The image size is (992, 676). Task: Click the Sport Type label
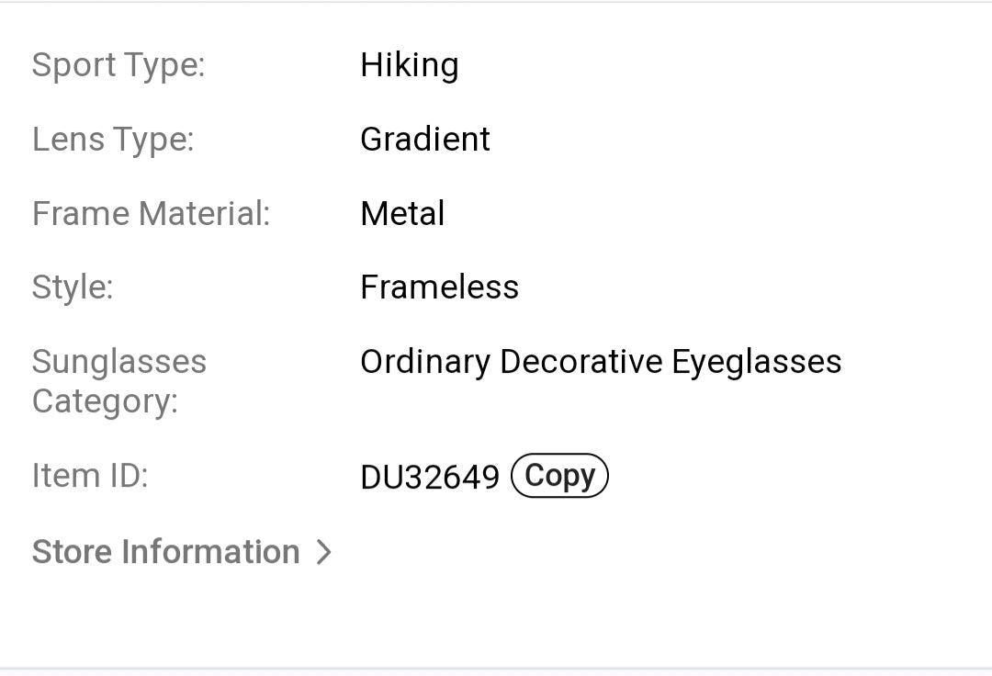click(x=118, y=64)
